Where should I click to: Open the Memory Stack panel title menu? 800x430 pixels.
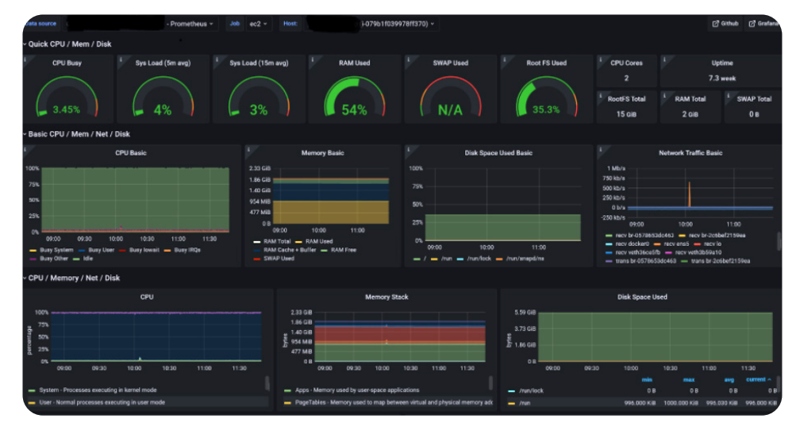coord(387,297)
